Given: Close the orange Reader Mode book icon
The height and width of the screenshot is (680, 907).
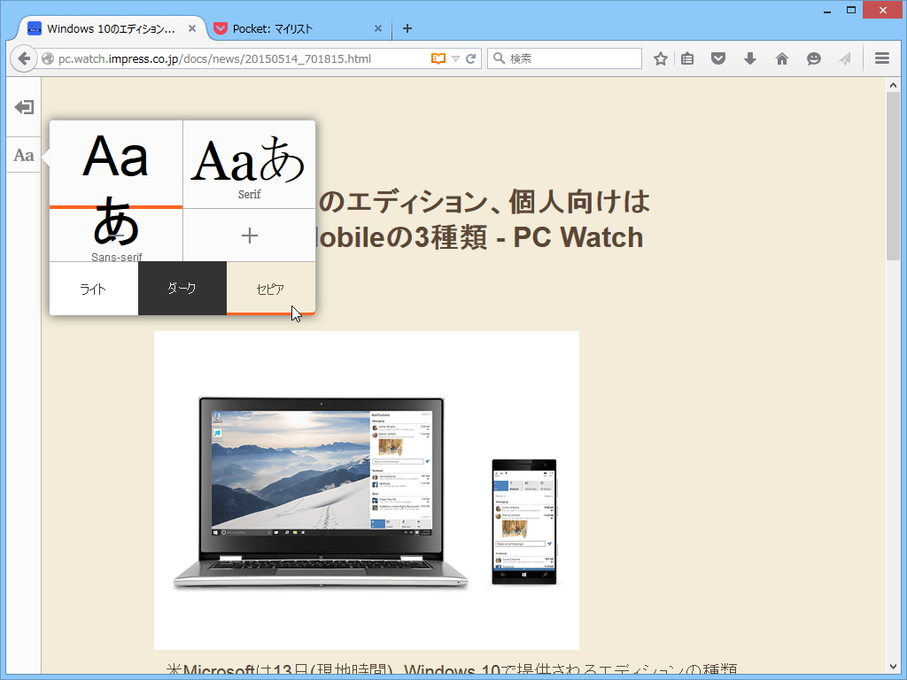Looking at the screenshot, I should (x=438, y=58).
